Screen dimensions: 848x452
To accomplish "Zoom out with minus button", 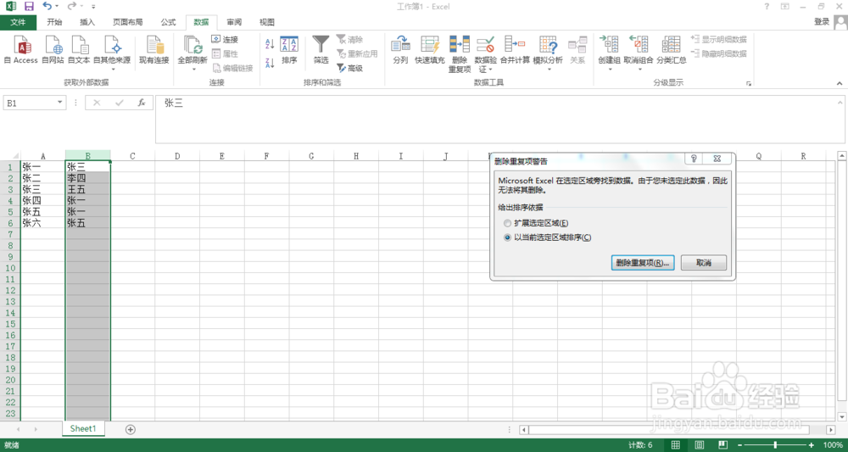I will coord(739,445).
